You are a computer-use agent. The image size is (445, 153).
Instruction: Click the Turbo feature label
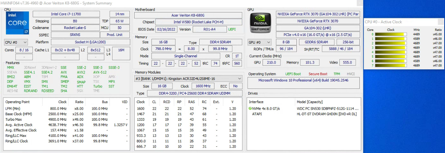97,86
